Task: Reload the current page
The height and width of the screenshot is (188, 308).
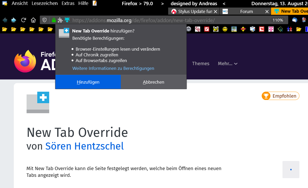Action: (x=24, y=20)
